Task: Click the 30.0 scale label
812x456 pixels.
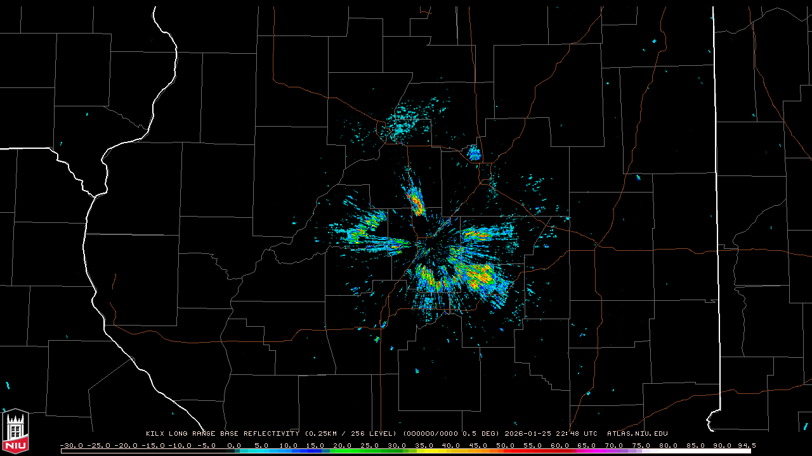Action: [x=397, y=445]
